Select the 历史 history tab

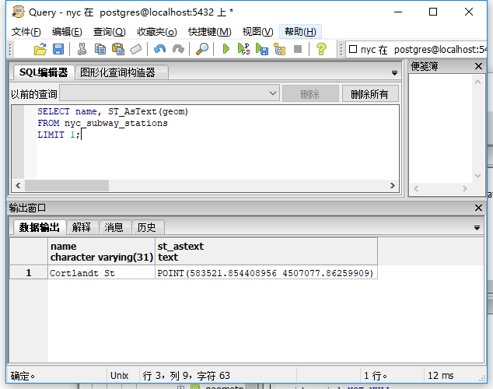[x=146, y=227]
